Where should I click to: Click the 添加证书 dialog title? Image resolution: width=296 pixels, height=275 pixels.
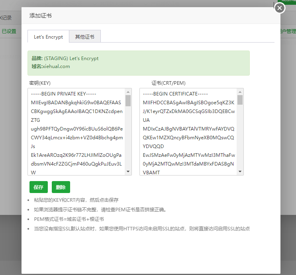point(41,16)
